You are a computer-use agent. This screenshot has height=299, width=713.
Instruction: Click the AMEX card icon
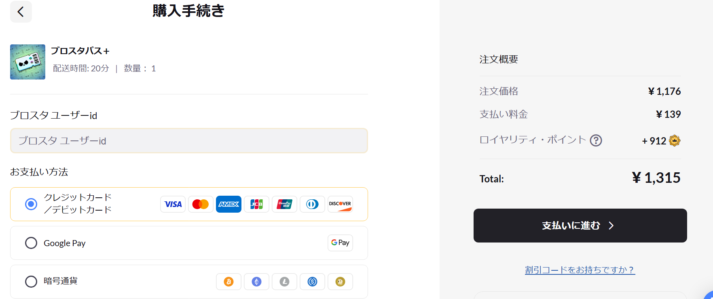click(228, 204)
